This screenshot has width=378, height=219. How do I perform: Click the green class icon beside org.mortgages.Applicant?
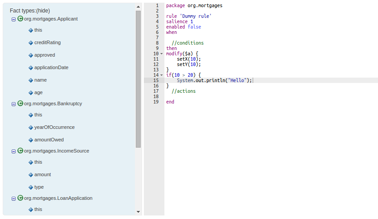coord(20,19)
